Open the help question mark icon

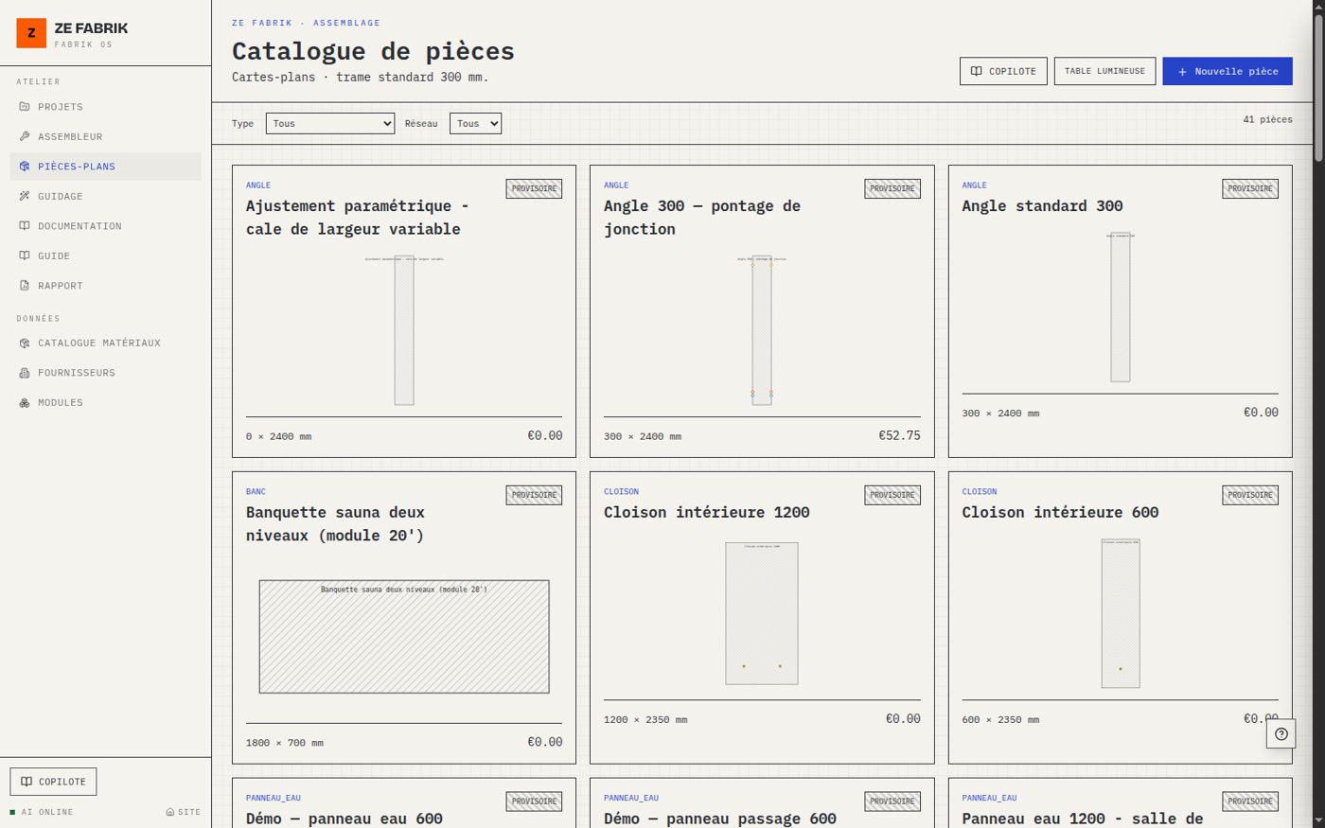[x=1281, y=733]
